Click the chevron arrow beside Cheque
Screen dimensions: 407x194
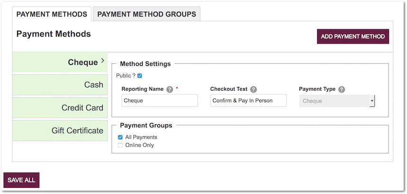click(103, 62)
